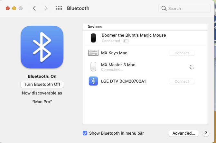
Task: Turn Bluetooth Off
Action: pos(42,85)
